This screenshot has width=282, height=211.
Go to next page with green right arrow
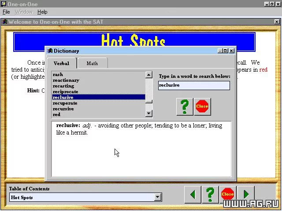click(246, 194)
